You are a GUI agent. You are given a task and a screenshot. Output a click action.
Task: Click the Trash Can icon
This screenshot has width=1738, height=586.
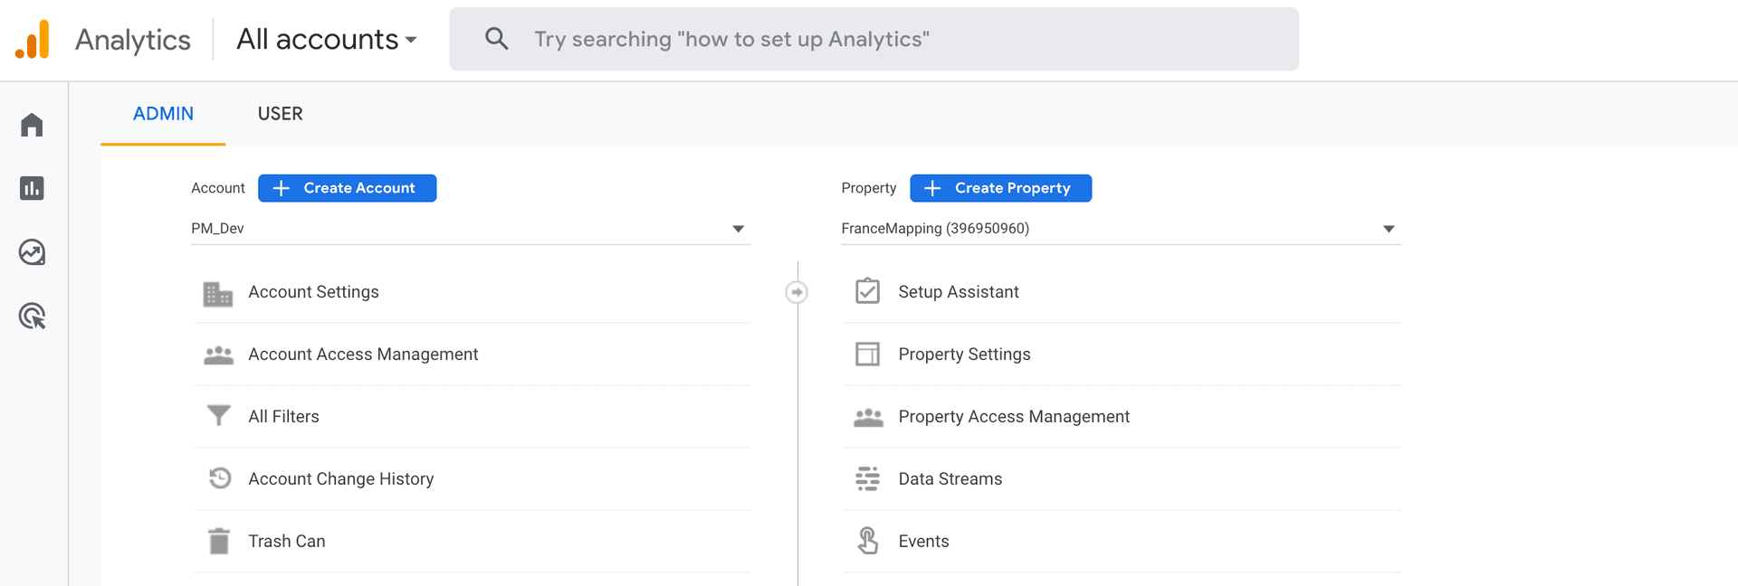click(x=218, y=541)
